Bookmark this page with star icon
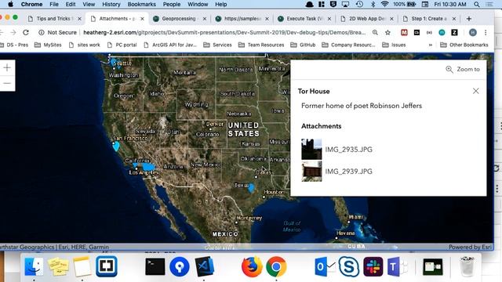 click(387, 32)
